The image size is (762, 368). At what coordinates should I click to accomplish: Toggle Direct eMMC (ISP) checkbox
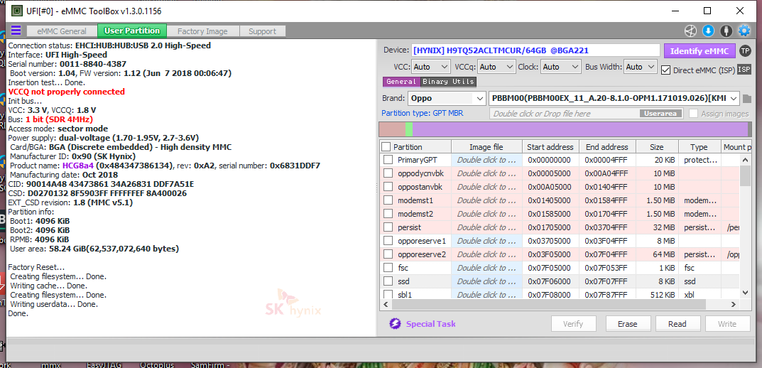point(666,70)
